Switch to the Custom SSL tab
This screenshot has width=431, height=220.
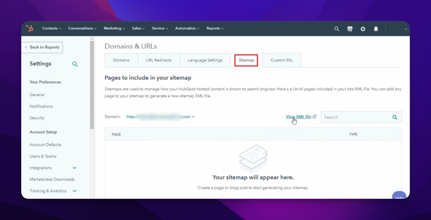[281, 60]
